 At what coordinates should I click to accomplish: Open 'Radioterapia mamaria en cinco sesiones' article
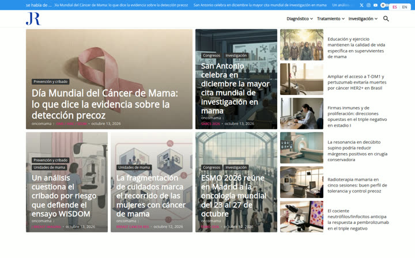click(x=357, y=185)
